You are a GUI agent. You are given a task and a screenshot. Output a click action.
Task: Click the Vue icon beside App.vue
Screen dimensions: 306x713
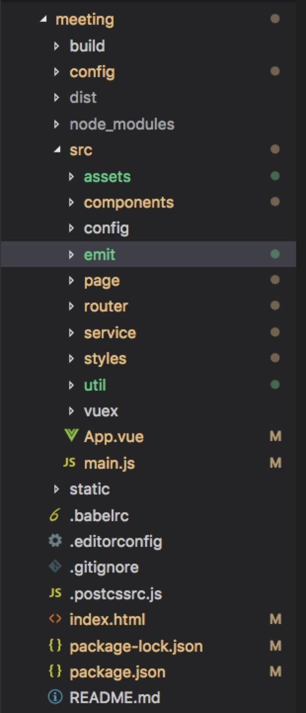[x=71, y=436]
